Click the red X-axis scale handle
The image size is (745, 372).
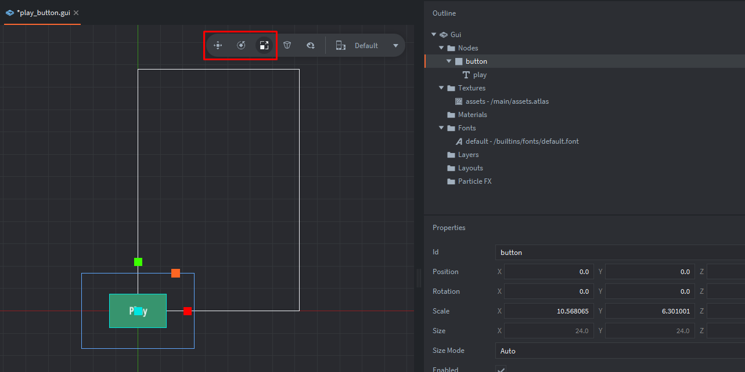[188, 311]
